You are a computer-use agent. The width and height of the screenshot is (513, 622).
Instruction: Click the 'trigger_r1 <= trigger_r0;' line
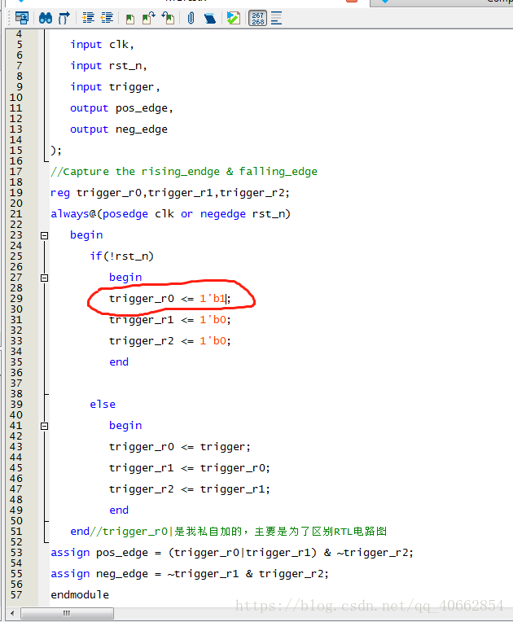pos(190,467)
